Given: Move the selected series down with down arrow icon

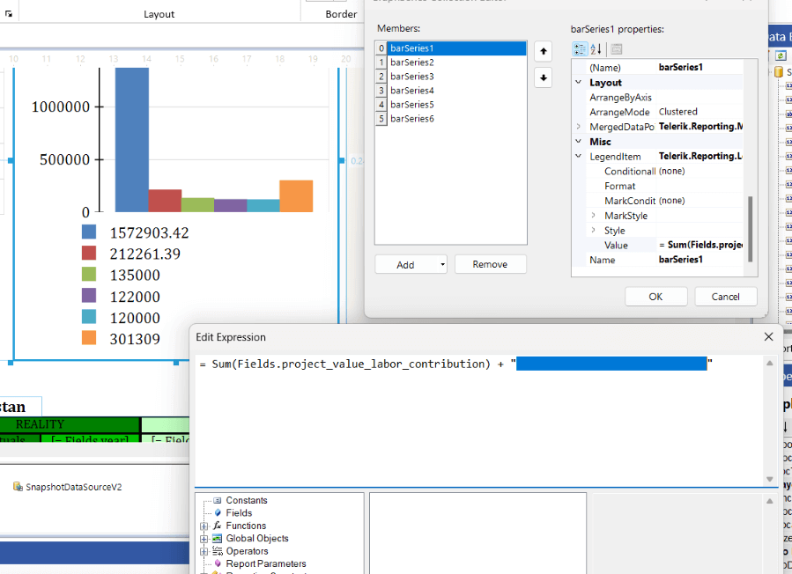Looking at the screenshot, I should (x=543, y=77).
